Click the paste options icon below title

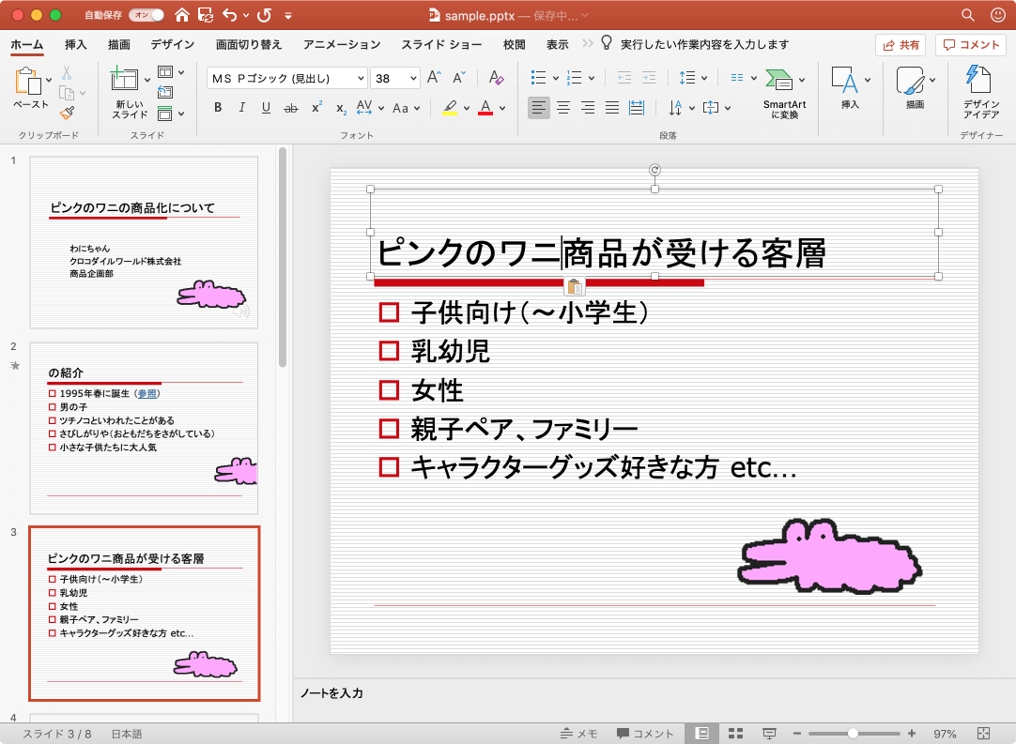point(575,287)
